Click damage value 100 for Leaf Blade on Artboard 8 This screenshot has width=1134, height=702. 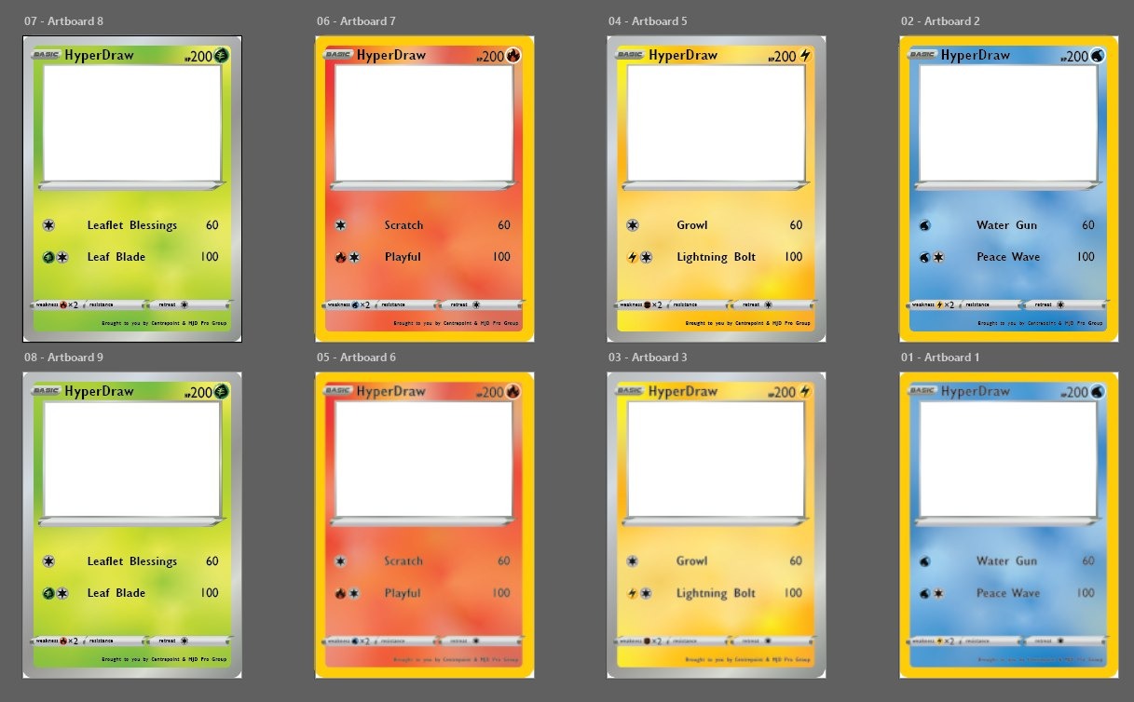click(x=210, y=257)
